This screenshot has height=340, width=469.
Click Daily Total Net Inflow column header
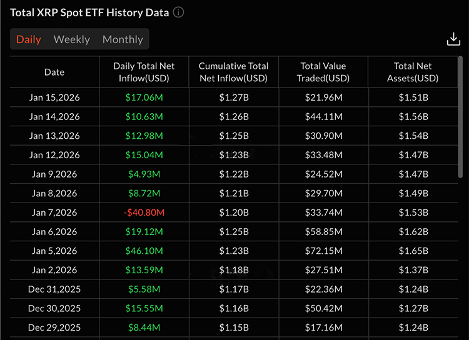pos(144,72)
